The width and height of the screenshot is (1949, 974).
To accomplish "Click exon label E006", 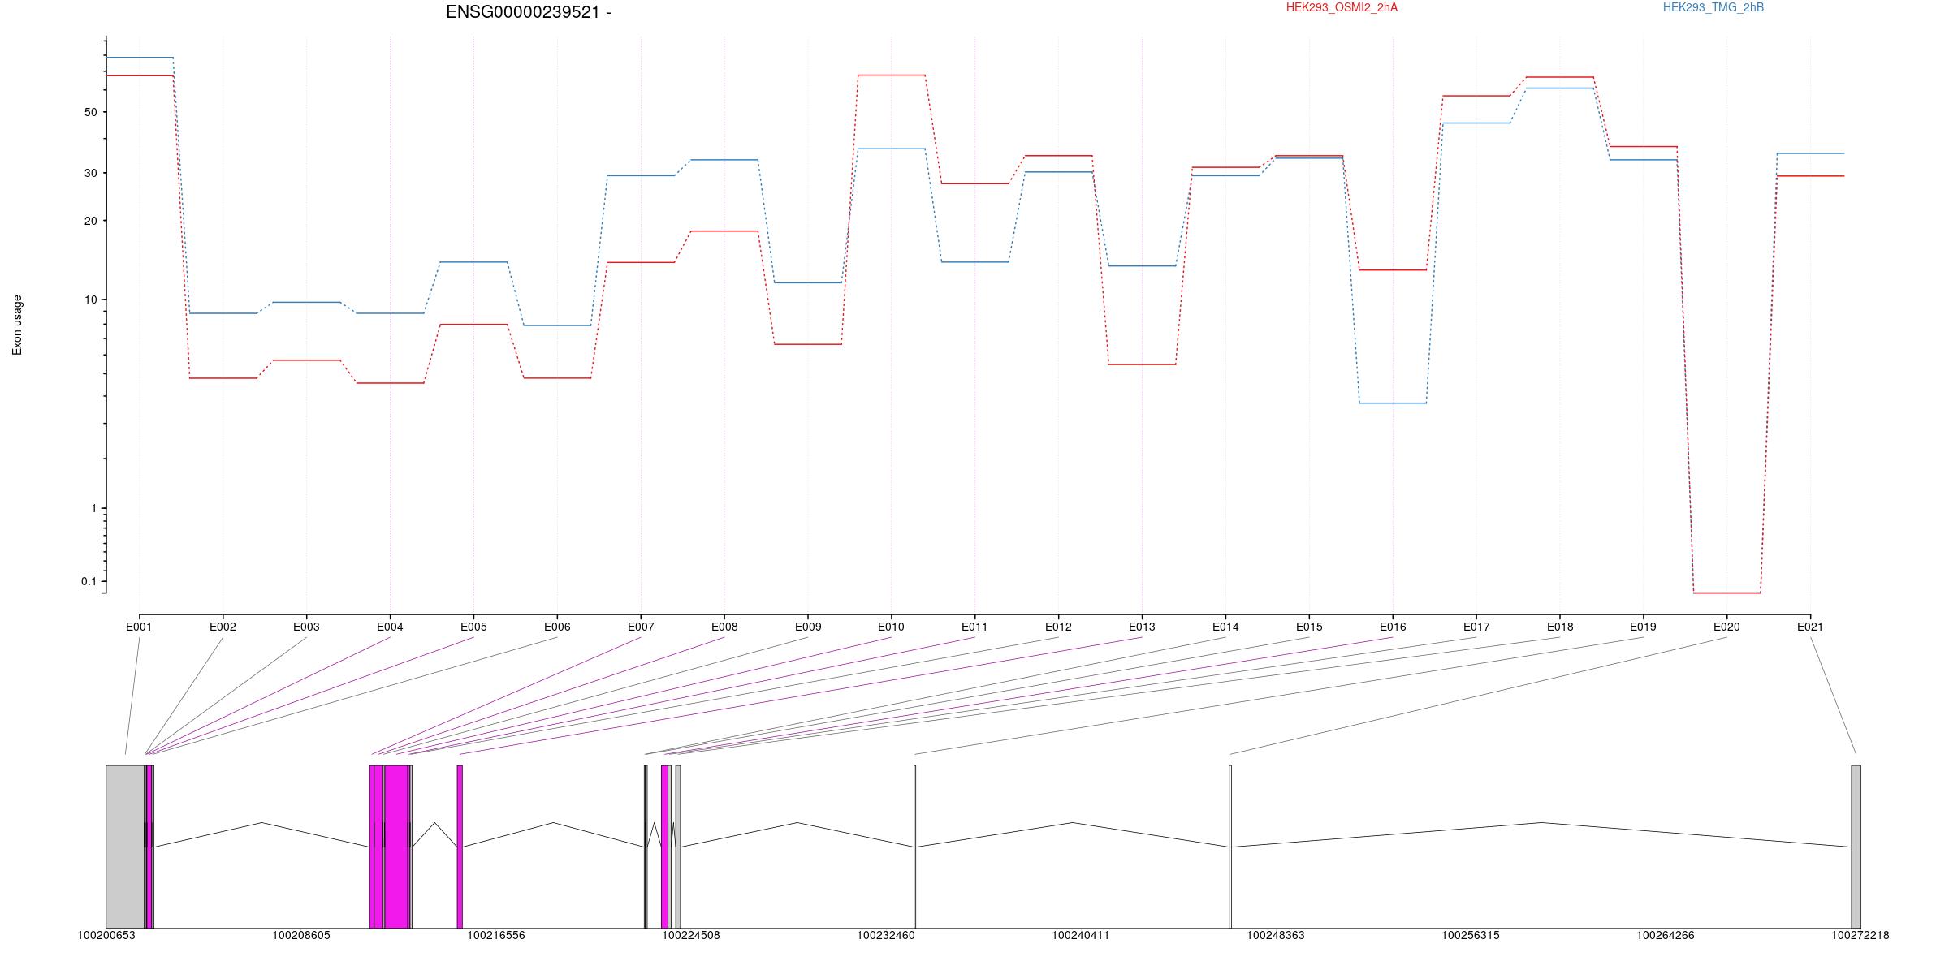I will tap(557, 627).
